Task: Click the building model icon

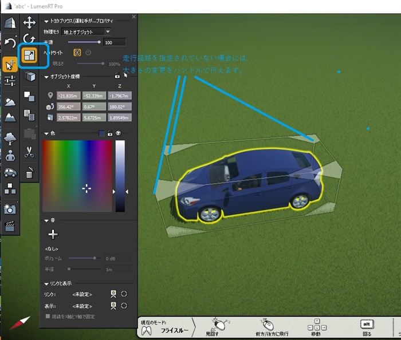Action: coord(10,22)
